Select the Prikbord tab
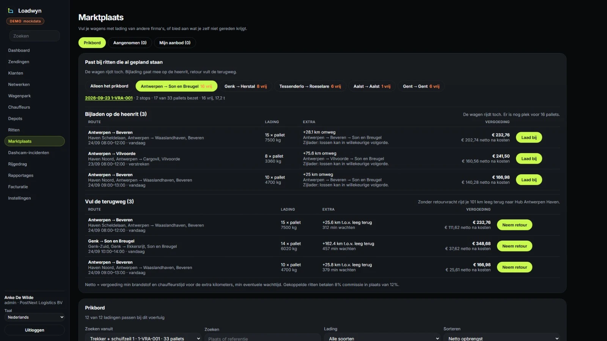 (x=92, y=43)
